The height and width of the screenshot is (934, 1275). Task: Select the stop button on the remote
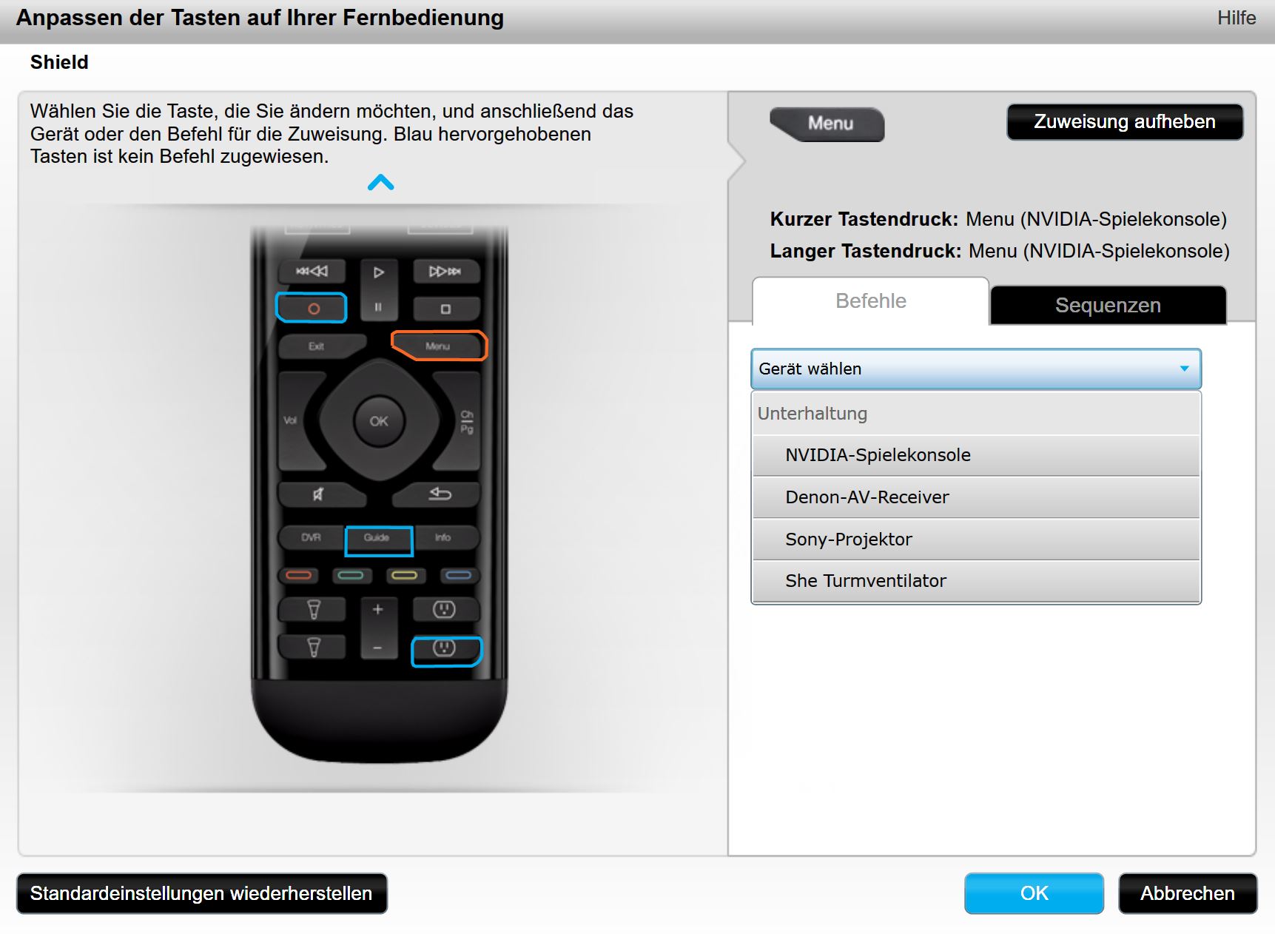click(445, 309)
